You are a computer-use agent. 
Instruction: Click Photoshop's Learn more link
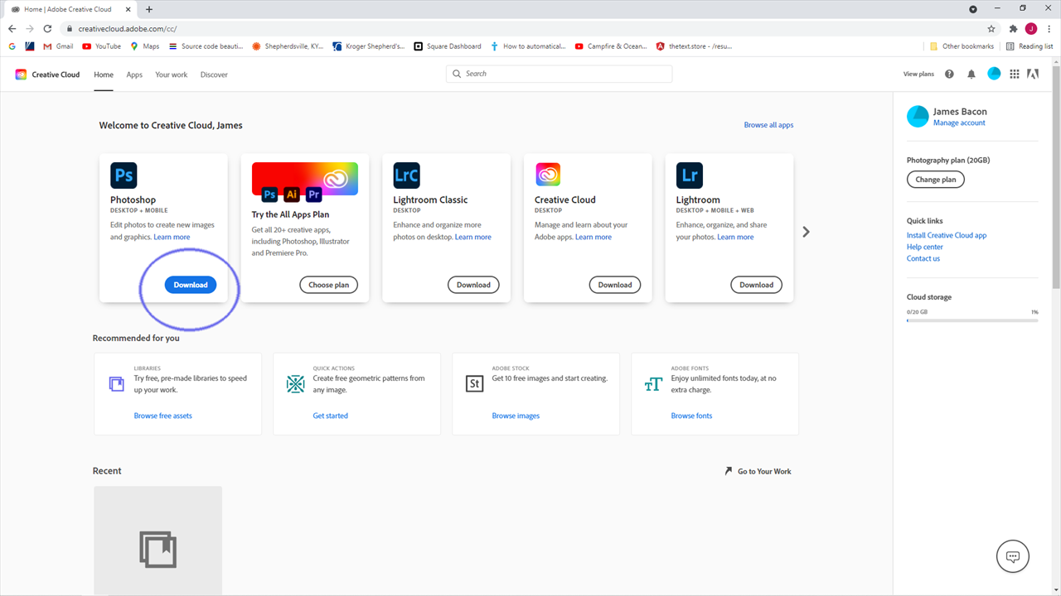(172, 237)
